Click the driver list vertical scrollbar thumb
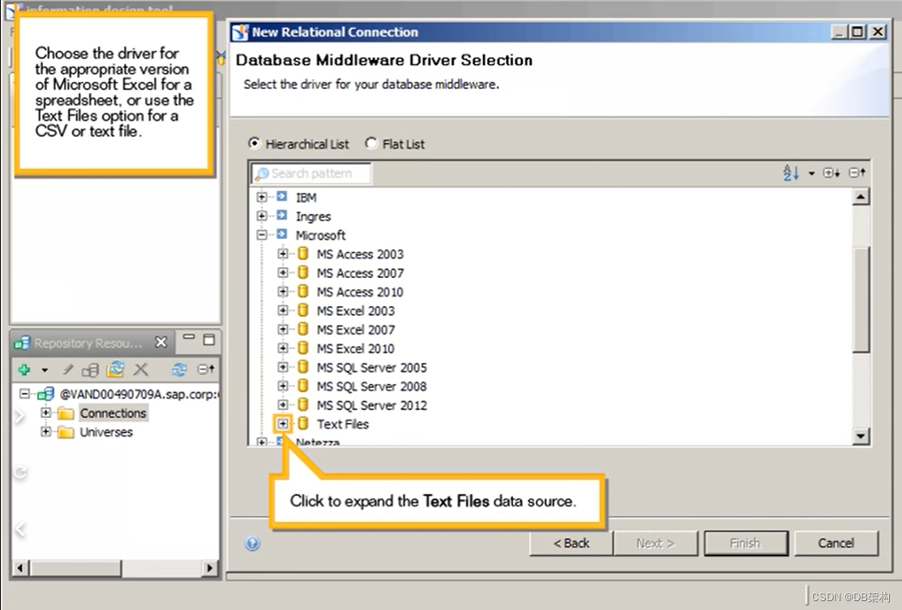The width and height of the screenshot is (902, 610). 861,299
